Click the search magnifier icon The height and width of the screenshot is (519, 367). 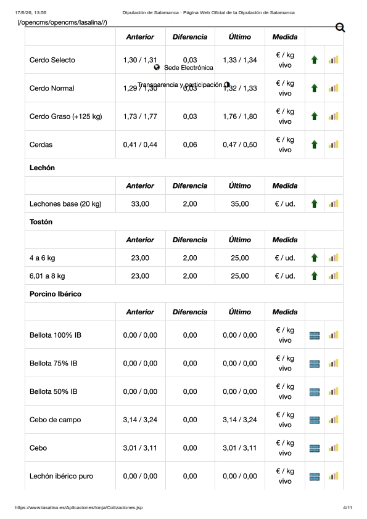point(340,28)
